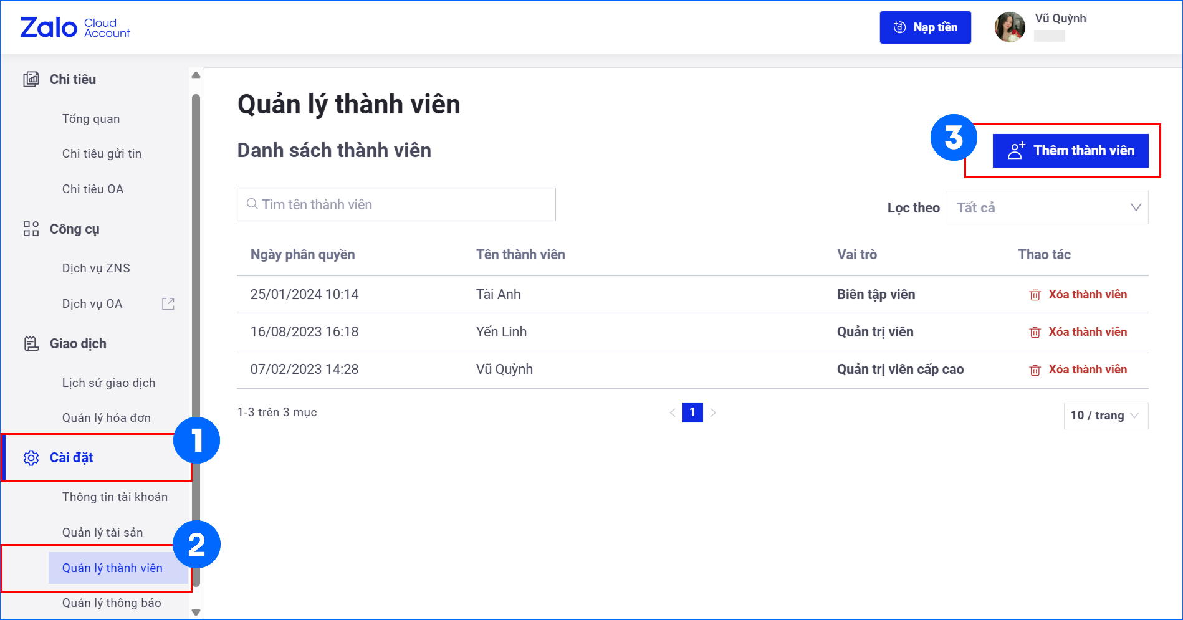Viewport: 1183px width, 620px height.
Task: Open the Lọc theo Tất cả dropdown
Action: pos(1047,207)
